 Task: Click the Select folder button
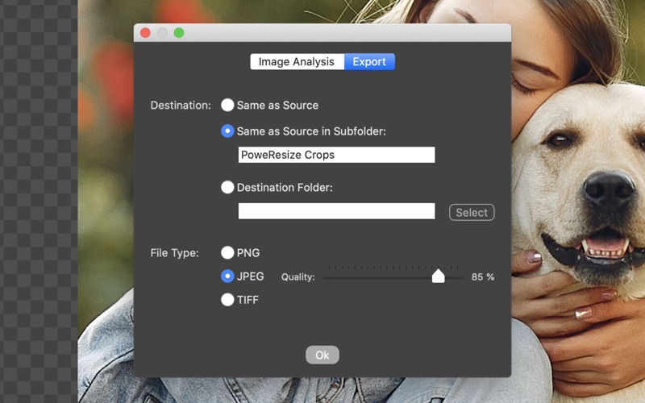[x=472, y=212]
